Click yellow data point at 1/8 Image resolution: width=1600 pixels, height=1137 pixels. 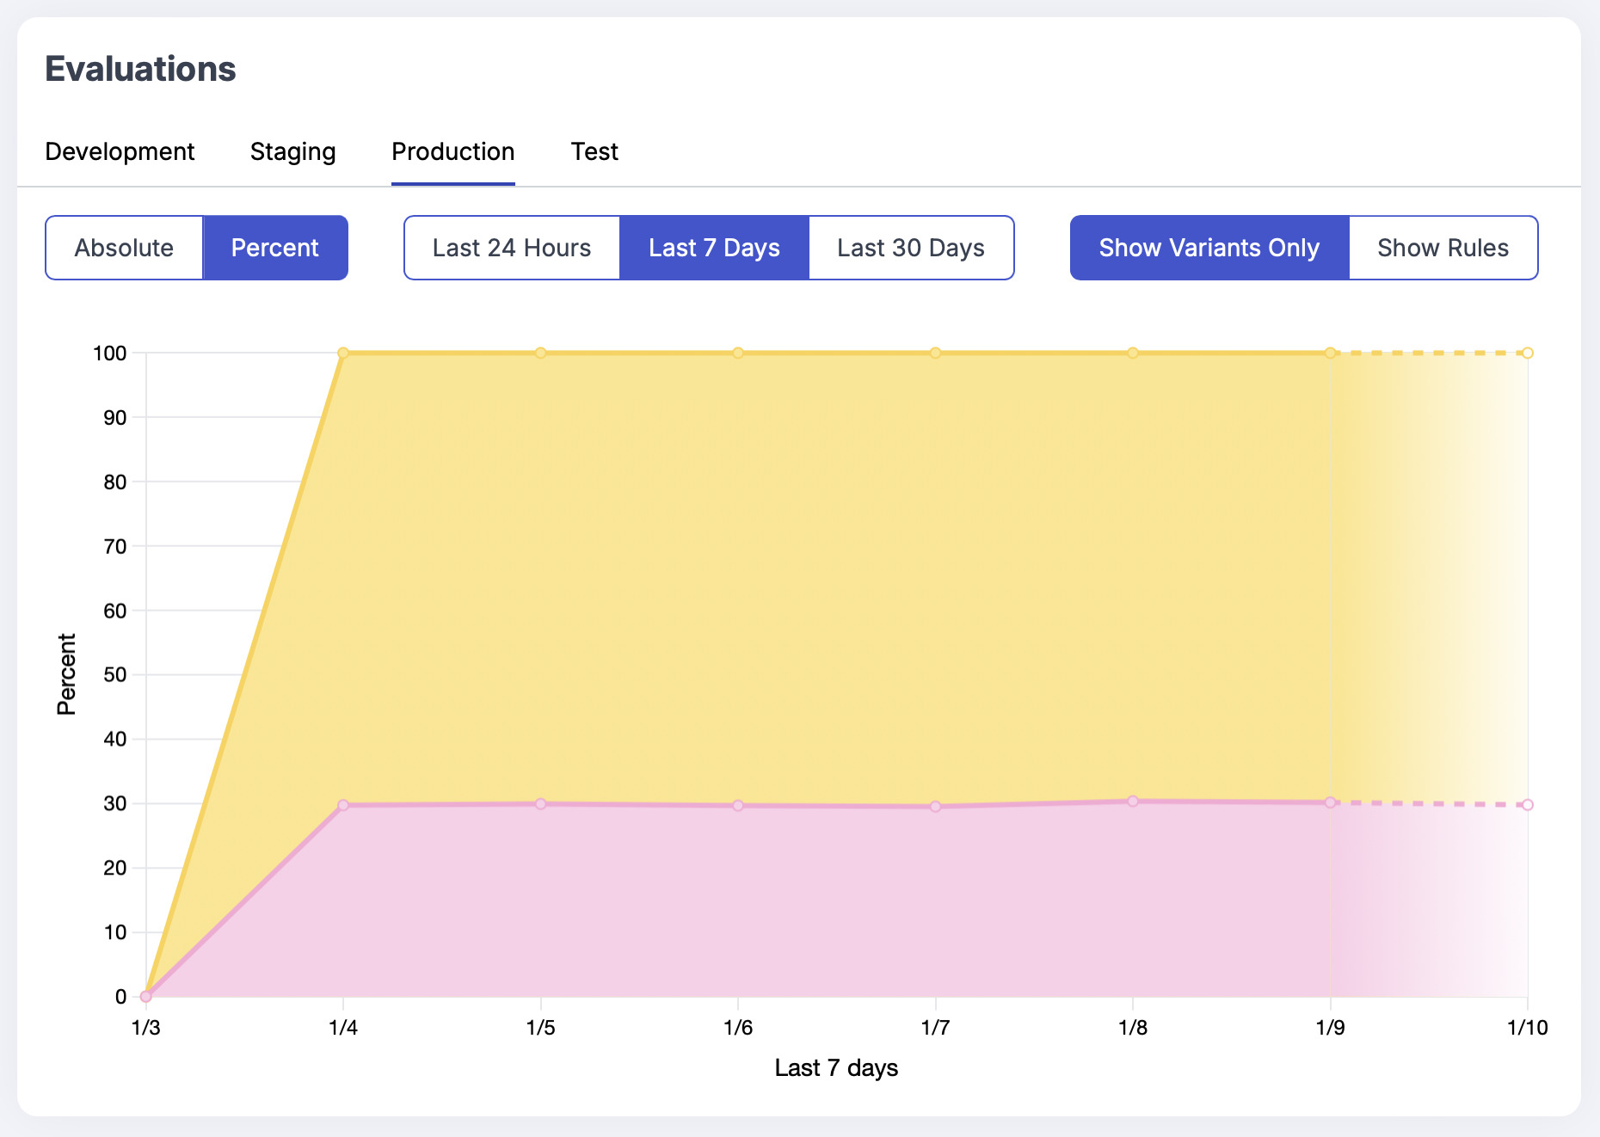coord(1133,353)
